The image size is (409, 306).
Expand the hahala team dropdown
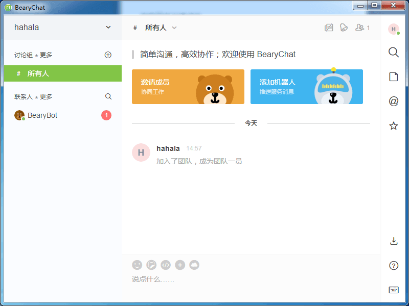coord(108,28)
